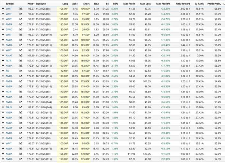The width and height of the screenshot is (225, 163).
Task: Expand the SBUX row with the plus icon
Action: point(3,107)
